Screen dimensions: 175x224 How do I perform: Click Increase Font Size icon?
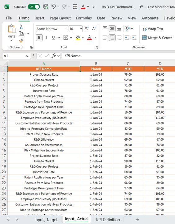(87, 28)
